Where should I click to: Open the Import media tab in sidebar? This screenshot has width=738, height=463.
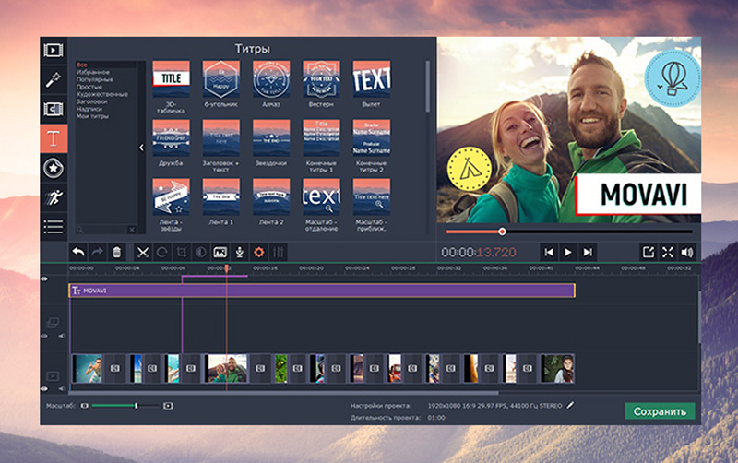[54, 50]
